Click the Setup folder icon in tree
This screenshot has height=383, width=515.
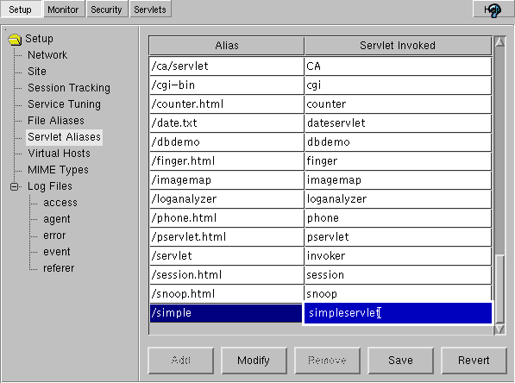(15, 39)
